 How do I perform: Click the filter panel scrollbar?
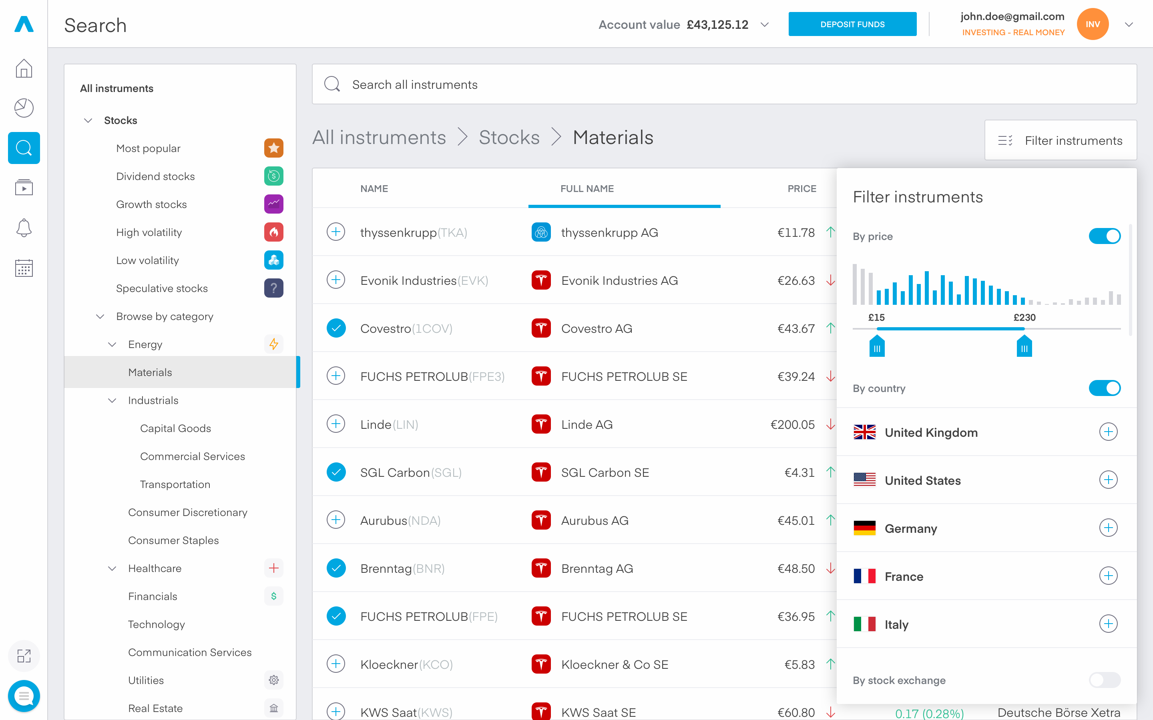click(1131, 280)
